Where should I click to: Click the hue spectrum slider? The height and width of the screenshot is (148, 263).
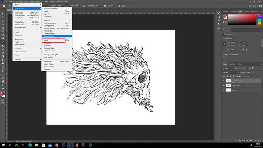click(x=259, y=20)
